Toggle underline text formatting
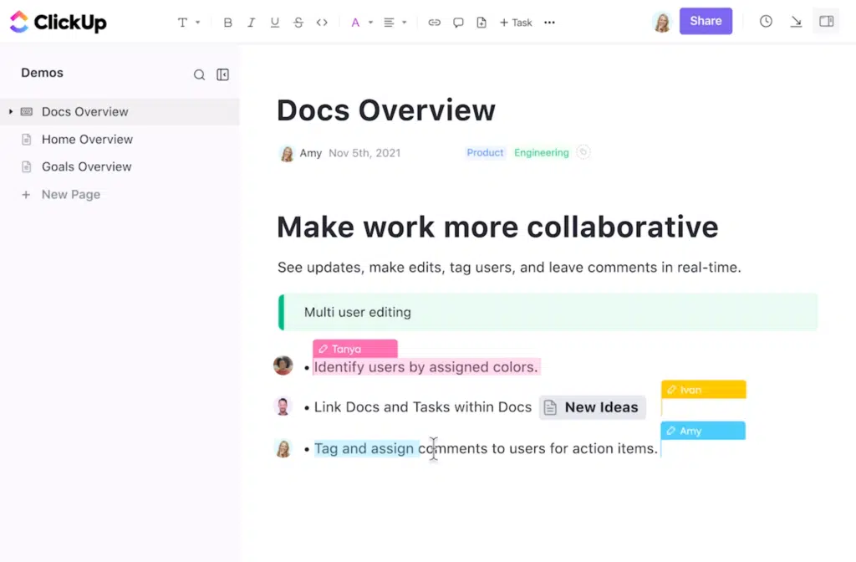The image size is (856, 562). [x=274, y=23]
